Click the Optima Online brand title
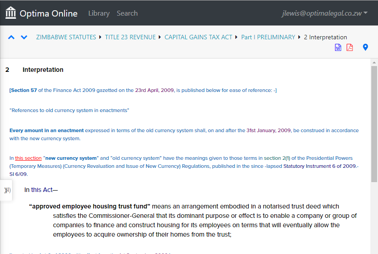The width and height of the screenshot is (378, 254). 48,13
